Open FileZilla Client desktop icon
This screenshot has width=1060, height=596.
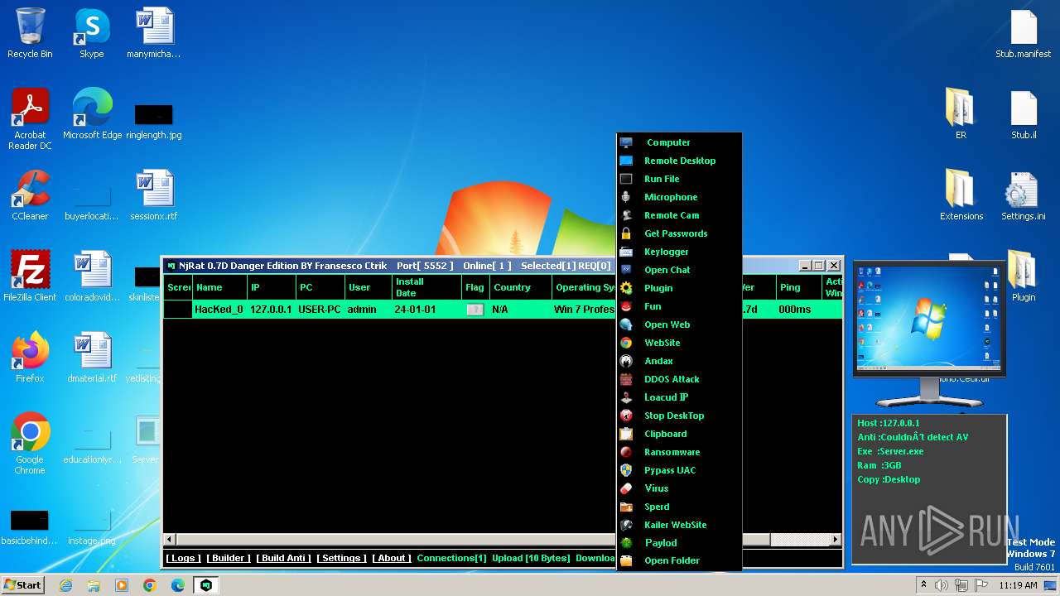coord(30,276)
